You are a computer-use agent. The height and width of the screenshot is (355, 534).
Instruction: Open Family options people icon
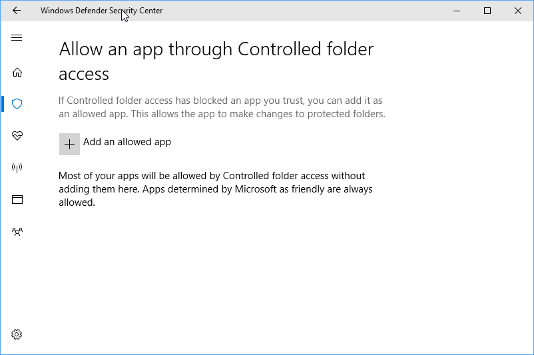(x=17, y=232)
